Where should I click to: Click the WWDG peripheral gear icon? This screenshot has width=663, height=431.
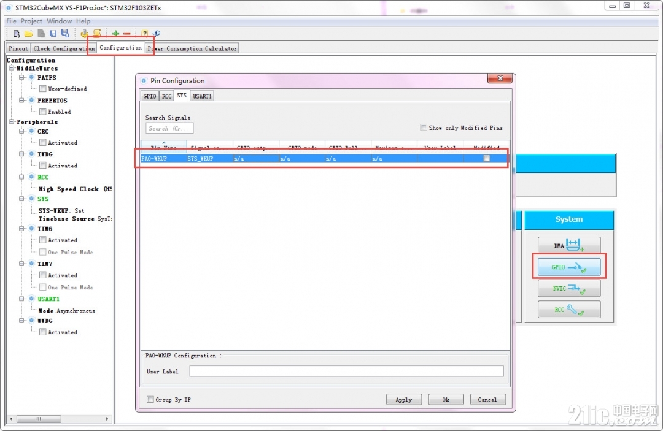[31, 321]
